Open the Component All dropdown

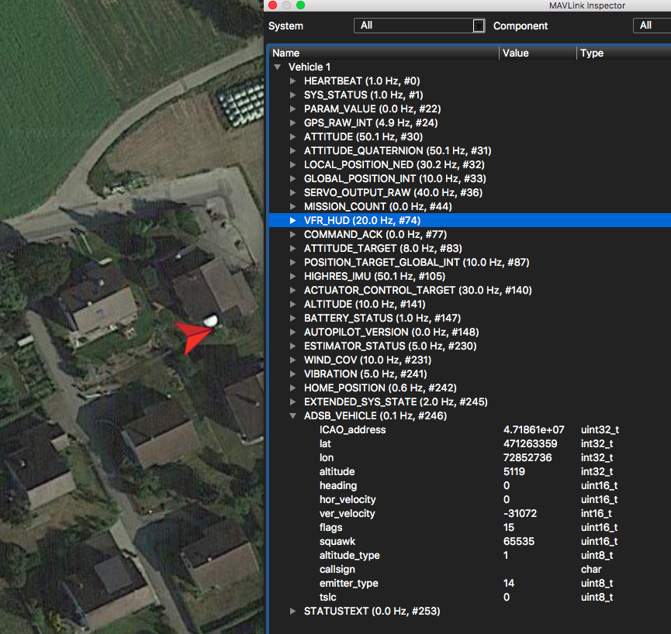point(651,25)
